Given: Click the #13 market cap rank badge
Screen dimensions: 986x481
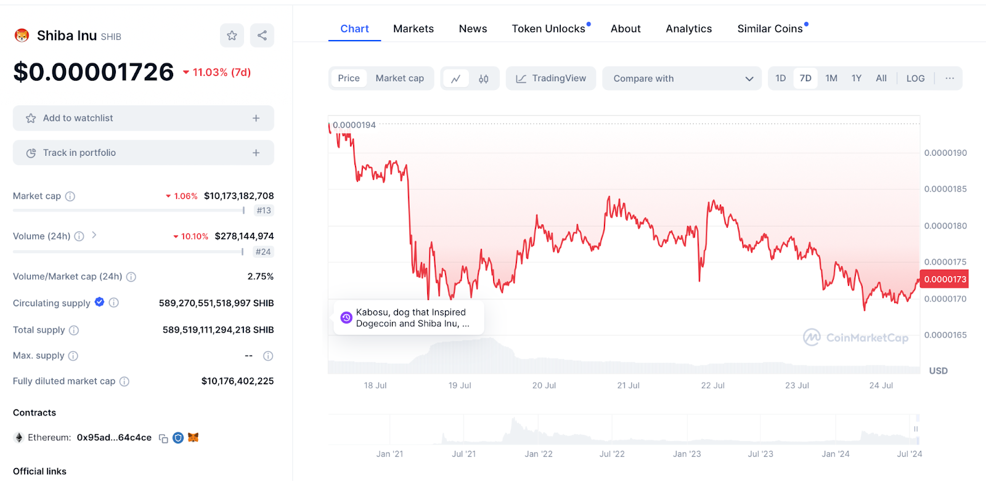Looking at the screenshot, I should [264, 211].
